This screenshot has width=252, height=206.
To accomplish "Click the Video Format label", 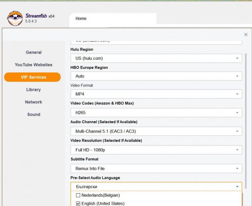I will (82, 85).
